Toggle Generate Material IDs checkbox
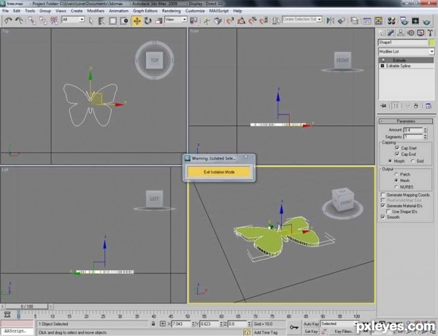Viewport: 438px width, 336px height. point(383,206)
